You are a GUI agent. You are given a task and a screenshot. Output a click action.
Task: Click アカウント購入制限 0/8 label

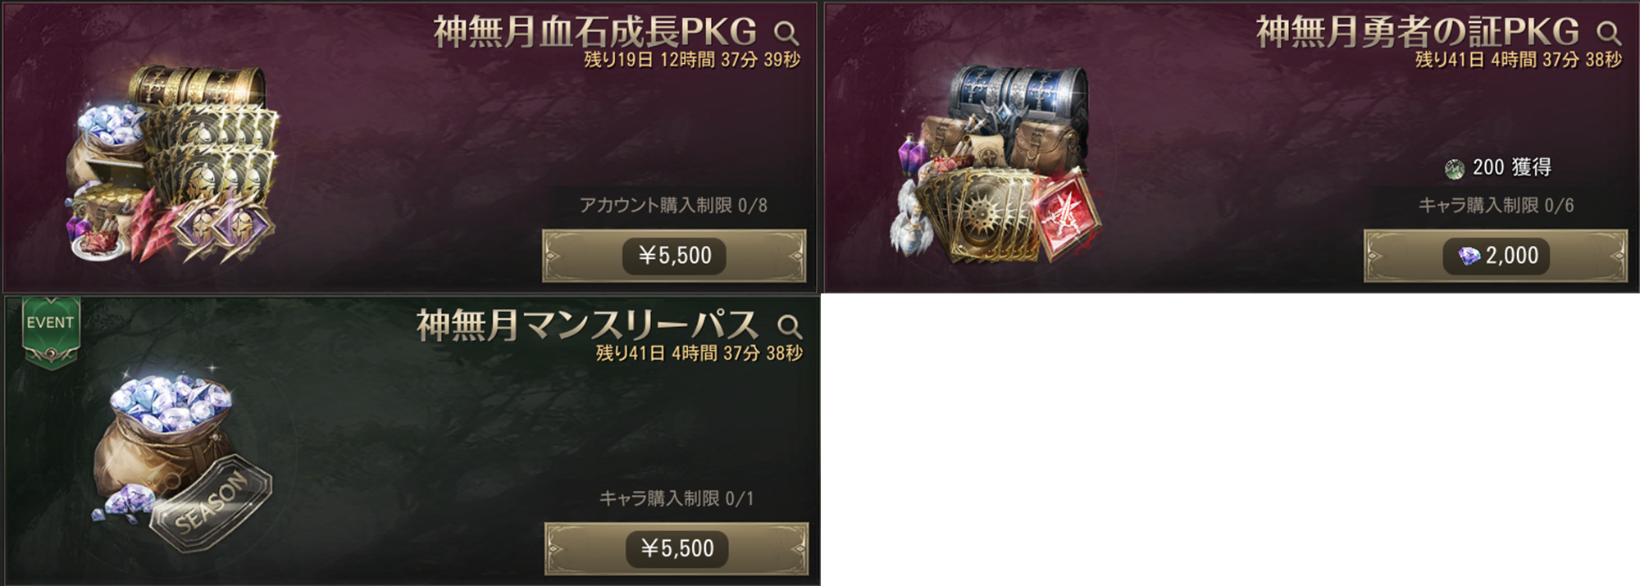(673, 205)
